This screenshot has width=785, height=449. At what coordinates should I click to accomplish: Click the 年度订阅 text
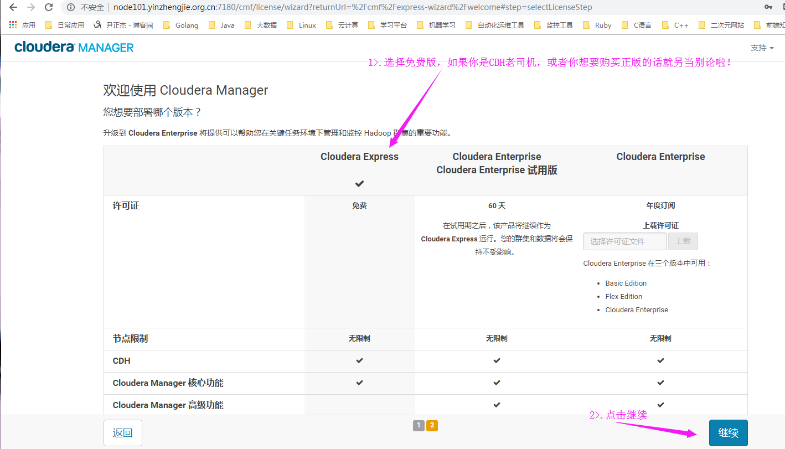[660, 205]
